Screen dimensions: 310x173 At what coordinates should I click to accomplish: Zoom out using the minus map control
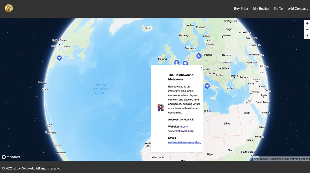point(307,29)
